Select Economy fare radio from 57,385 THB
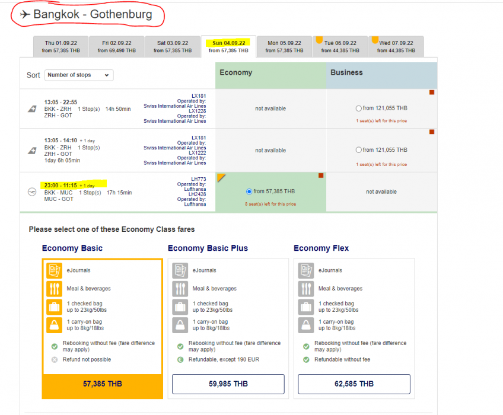This screenshot has width=503, height=415. coord(249,191)
